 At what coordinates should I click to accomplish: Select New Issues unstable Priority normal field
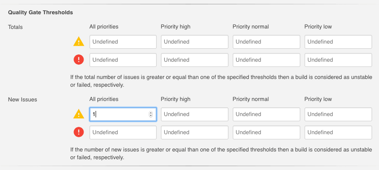(267, 114)
